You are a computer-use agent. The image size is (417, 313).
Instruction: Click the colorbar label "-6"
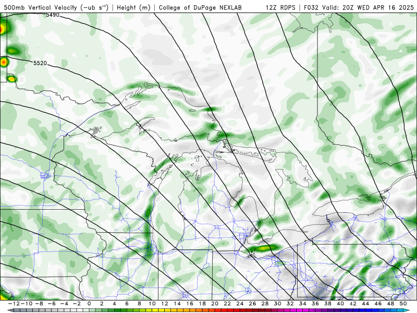pos(52,304)
